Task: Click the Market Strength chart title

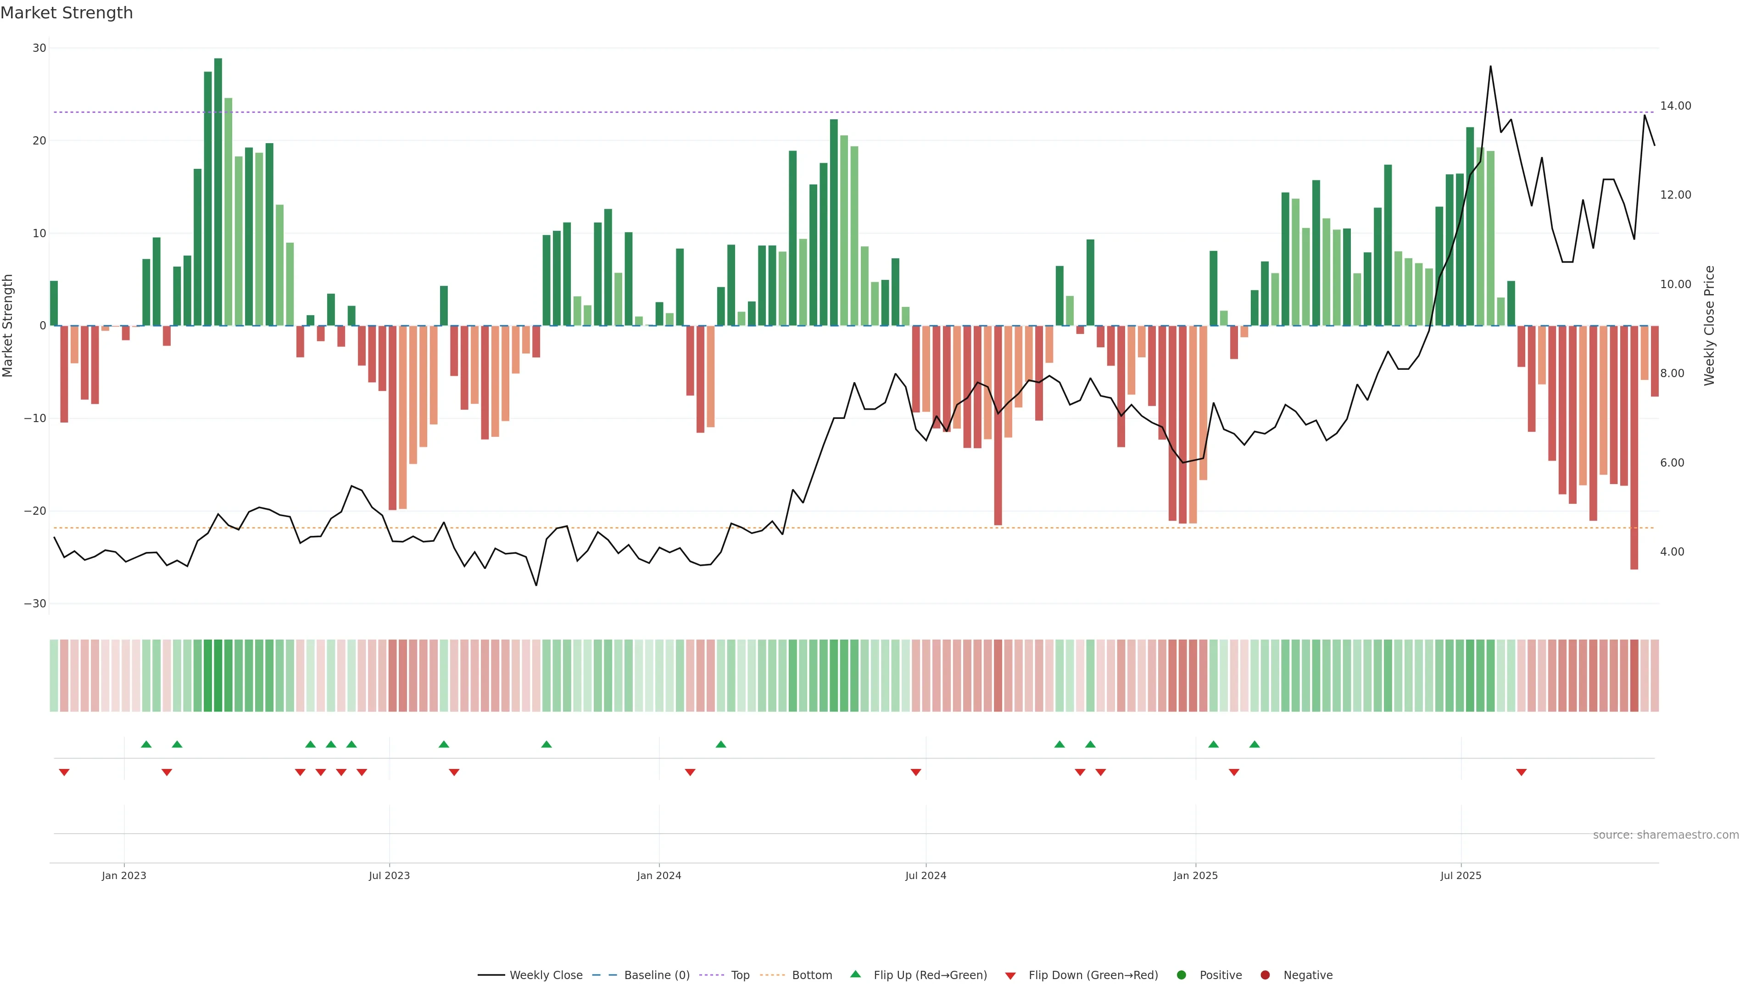Action: pos(67,13)
